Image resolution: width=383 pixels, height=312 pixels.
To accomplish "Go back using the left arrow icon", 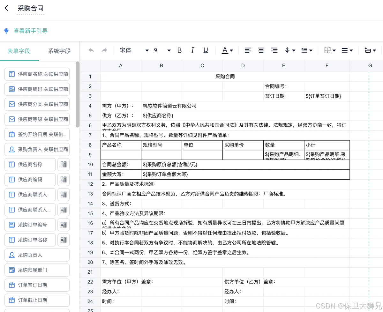I will pyautogui.click(x=6, y=8).
